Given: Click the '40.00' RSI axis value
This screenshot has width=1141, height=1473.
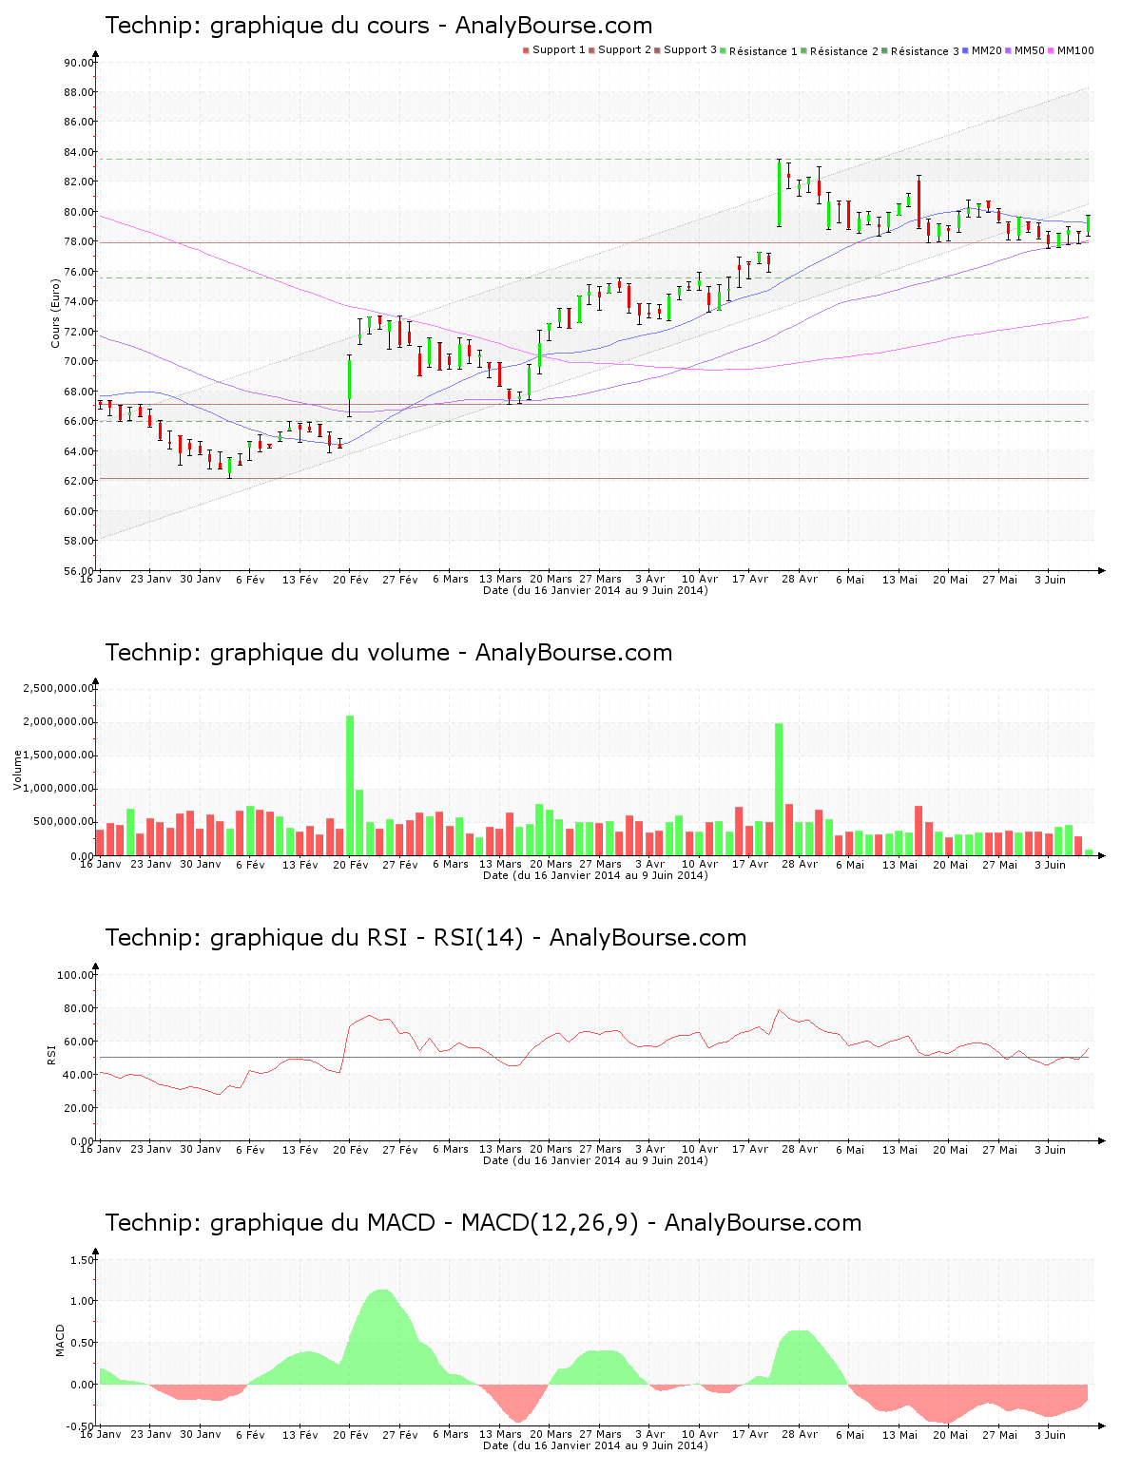Looking at the screenshot, I should click(79, 1075).
